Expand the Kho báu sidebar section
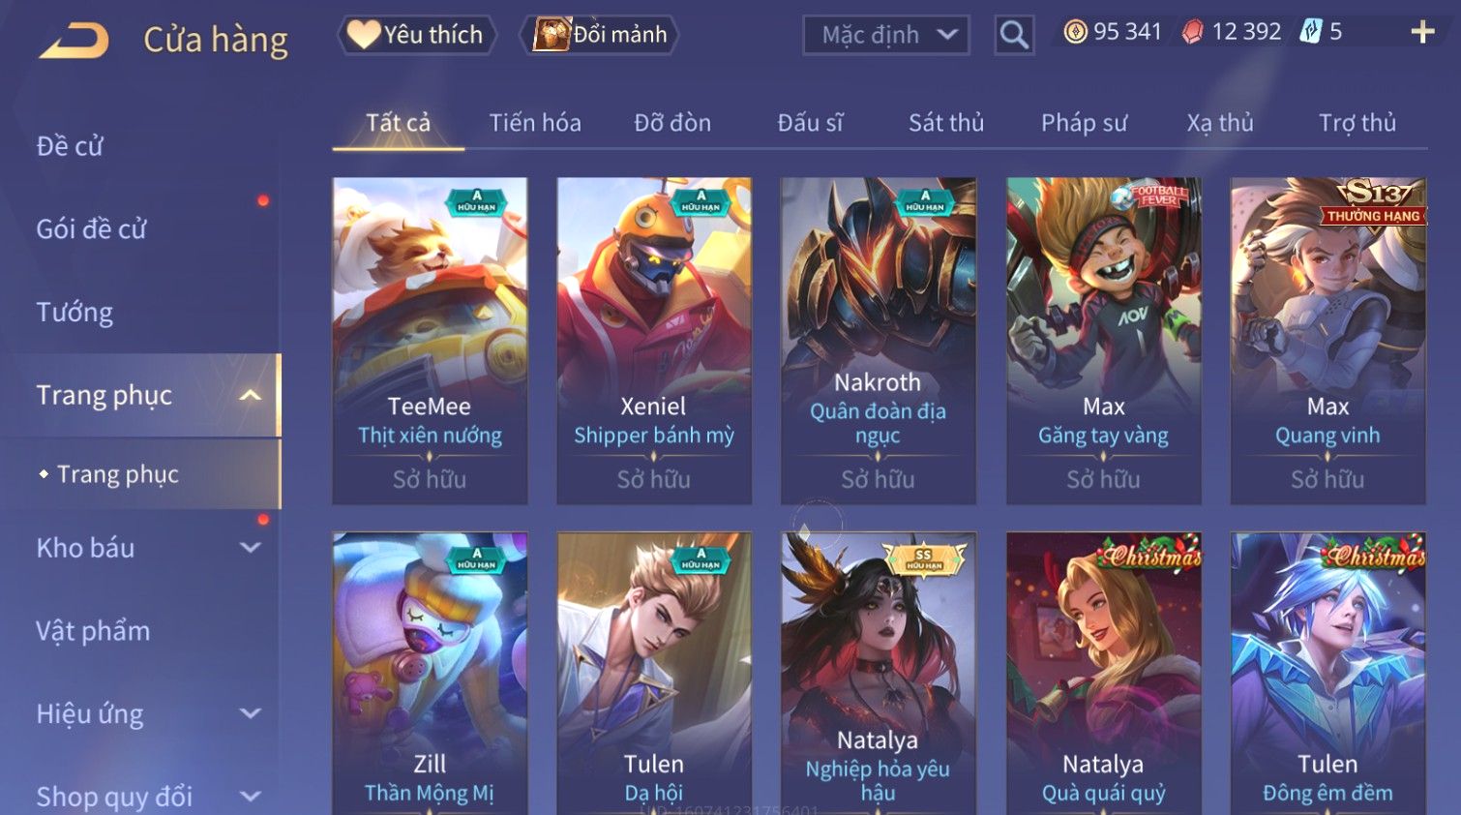The height and width of the screenshot is (815, 1461). [x=250, y=548]
